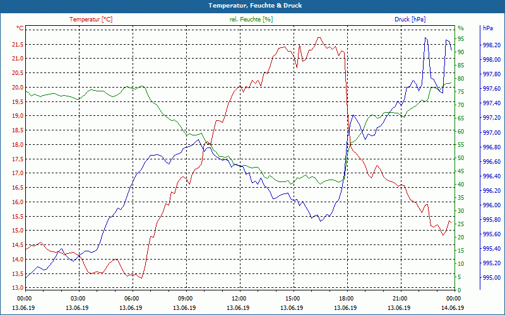This screenshot has height=315, width=505.
Task: Click the '03:00' time axis label
Action: point(78,299)
